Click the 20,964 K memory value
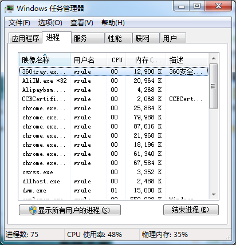 (x=148, y=81)
